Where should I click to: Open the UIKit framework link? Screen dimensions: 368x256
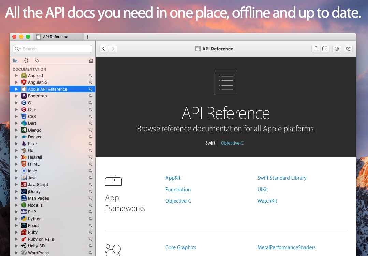tap(263, 190)
